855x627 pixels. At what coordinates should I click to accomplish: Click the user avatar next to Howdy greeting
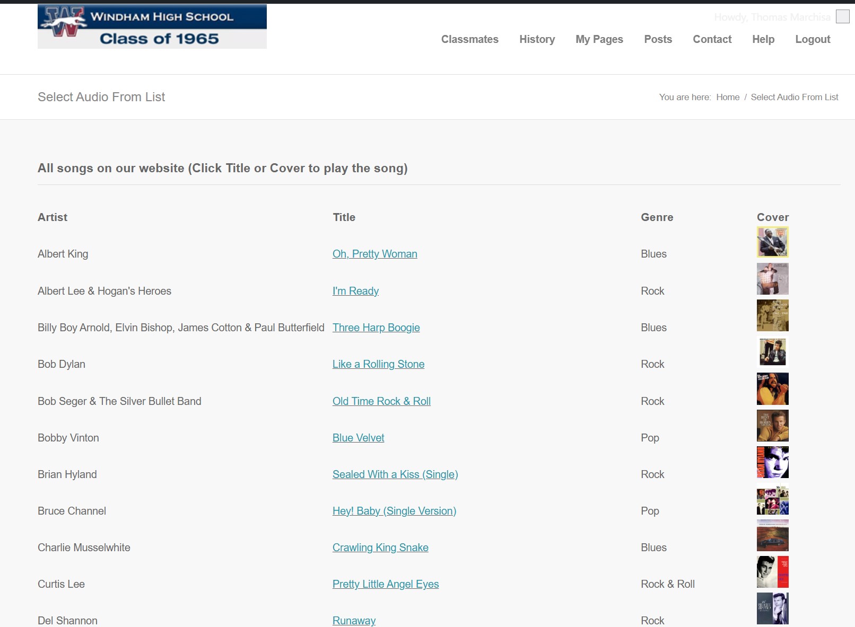842,16
